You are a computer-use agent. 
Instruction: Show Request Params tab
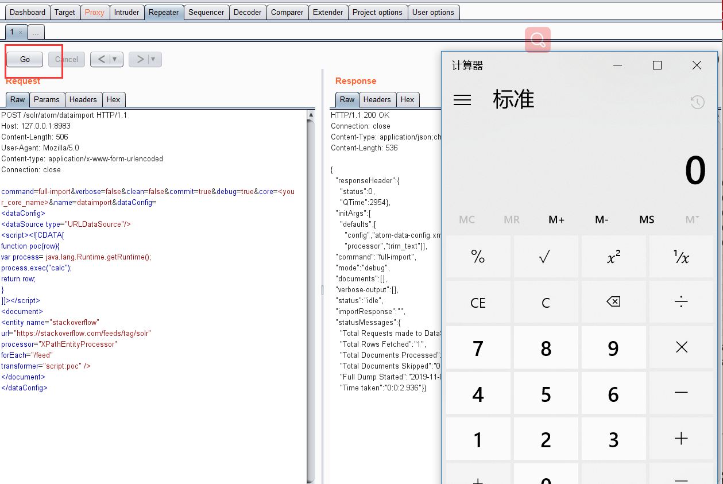coord(47,99)
